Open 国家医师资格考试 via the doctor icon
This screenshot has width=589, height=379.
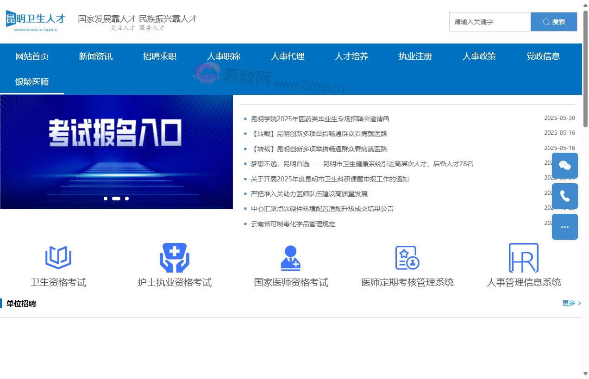coord(291,257)
